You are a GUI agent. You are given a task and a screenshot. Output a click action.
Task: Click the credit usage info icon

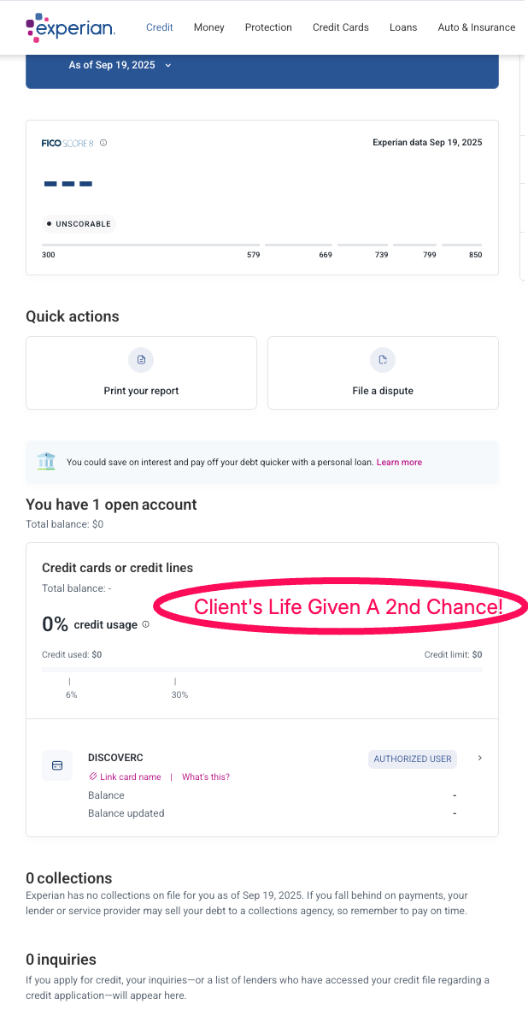[145, 624]
